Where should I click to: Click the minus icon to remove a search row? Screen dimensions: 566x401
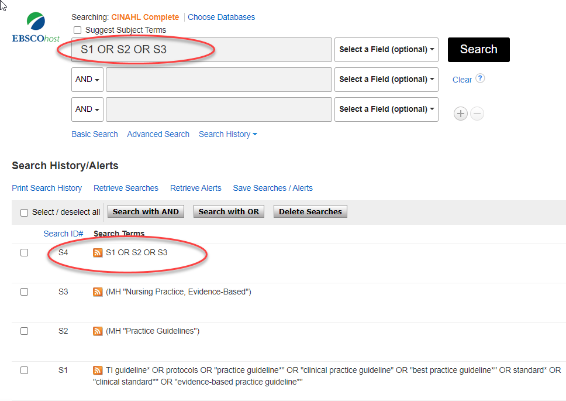pyautogui.click(x=477, y=114)
